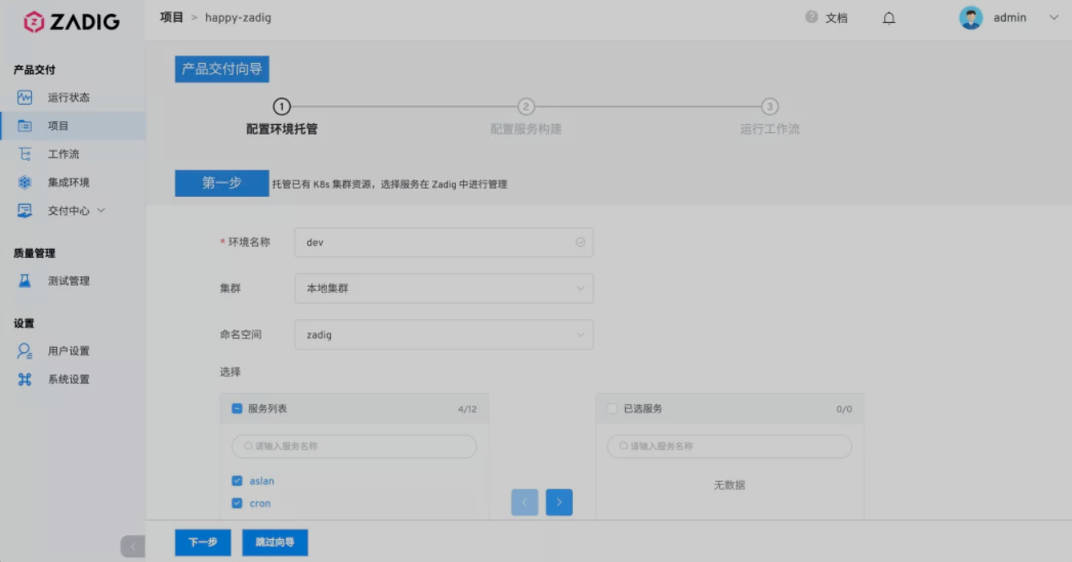This screenshot has width=1072, height=562.
Task: Click the 产品交付向导 title label
Action: pyautogui.click(x=221, y=69)
